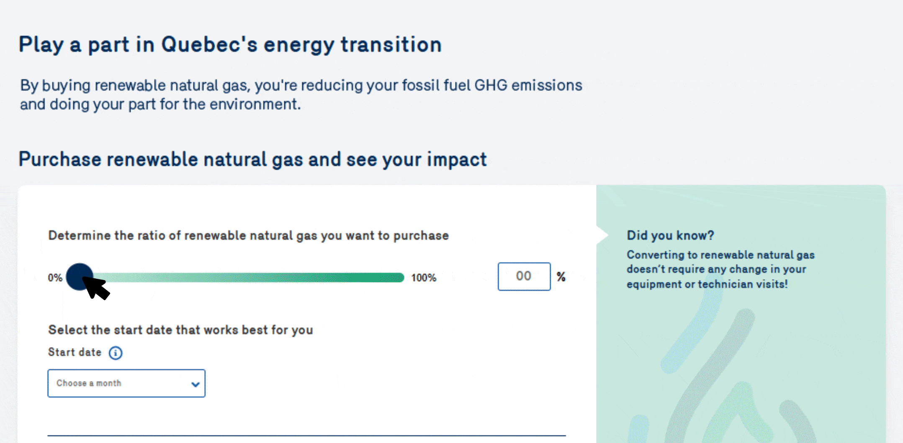Click the 100% label beside the slider

[423, 278]
